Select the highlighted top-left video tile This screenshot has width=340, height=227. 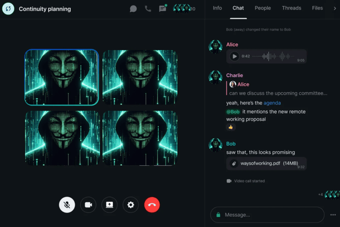tap(62, 78)
